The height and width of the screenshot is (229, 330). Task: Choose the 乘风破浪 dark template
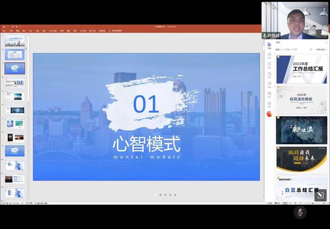click(302, 130)
